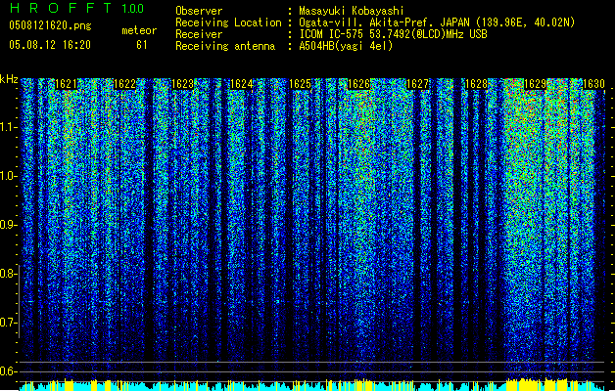This screenshot has height=391, width=616.
Task: Click the 1623 time marker label
Action: (183, 84)
